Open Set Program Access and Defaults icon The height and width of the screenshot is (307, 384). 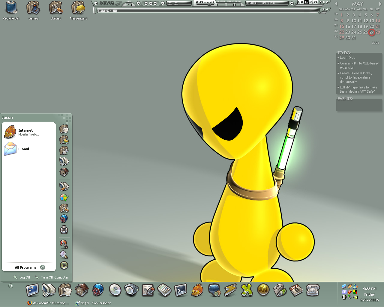tap(64, 197)
